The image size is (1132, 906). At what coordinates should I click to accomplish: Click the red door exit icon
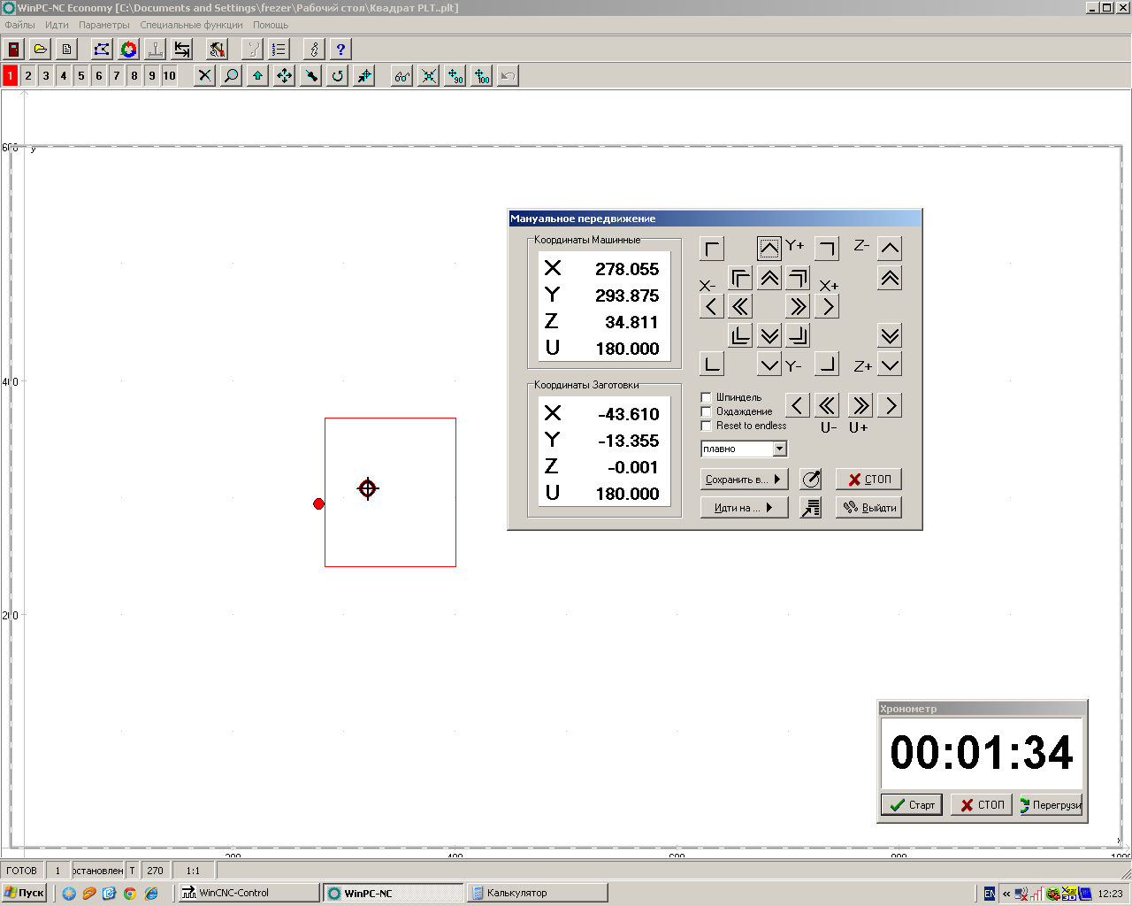click(x=14, y=50)
